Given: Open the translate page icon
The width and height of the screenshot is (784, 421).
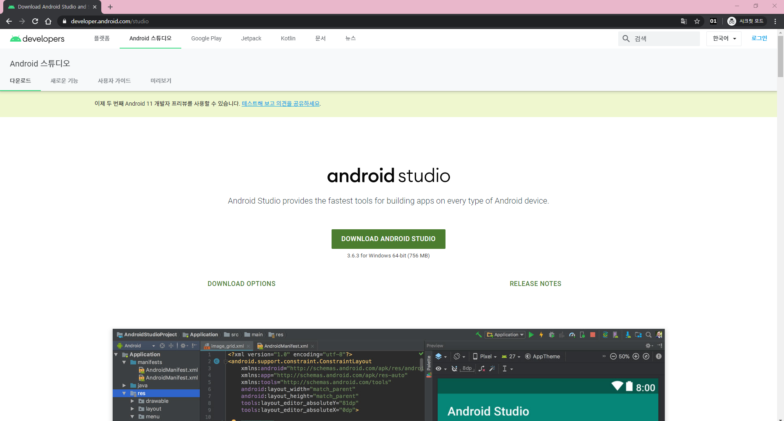Looking at the screenshot, I should coord(684,21).
